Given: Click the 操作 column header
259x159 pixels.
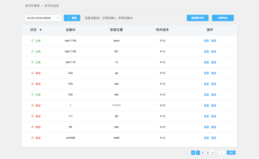Looking at the screenshot, I should [x=210, y=30].
